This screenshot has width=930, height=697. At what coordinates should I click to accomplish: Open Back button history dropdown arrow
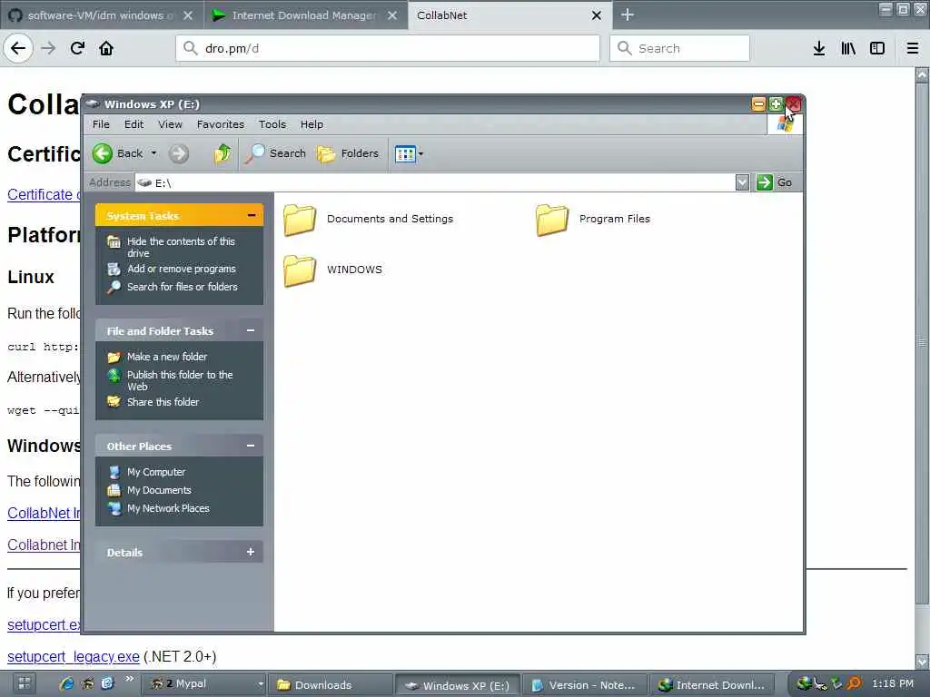click(x=153, y=153)
